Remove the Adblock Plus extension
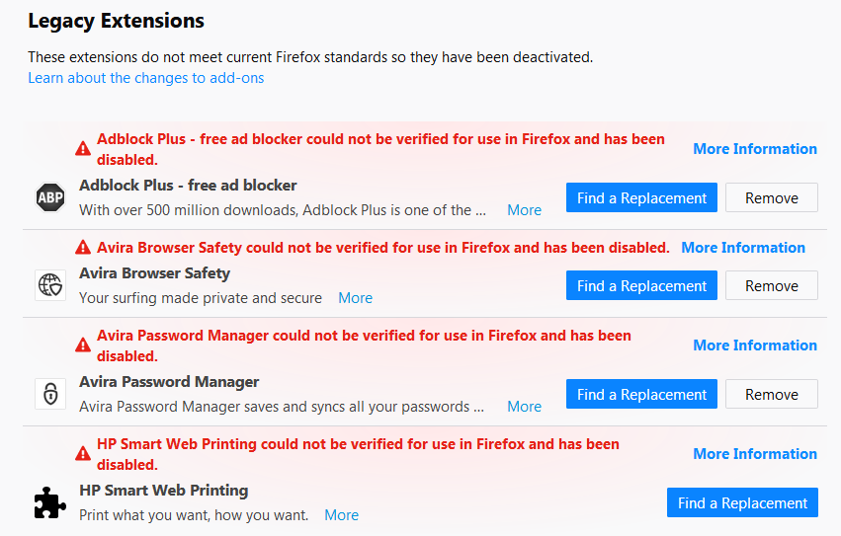841x536 pixels. 771,197
